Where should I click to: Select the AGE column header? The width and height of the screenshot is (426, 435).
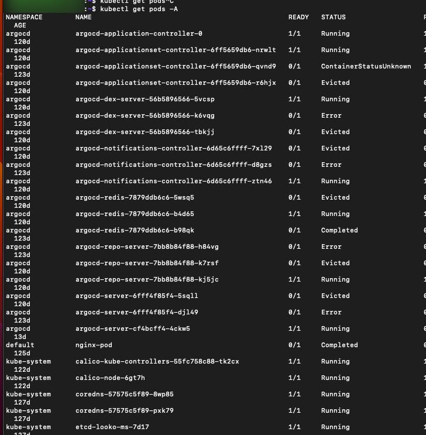[x=20, y=26]
